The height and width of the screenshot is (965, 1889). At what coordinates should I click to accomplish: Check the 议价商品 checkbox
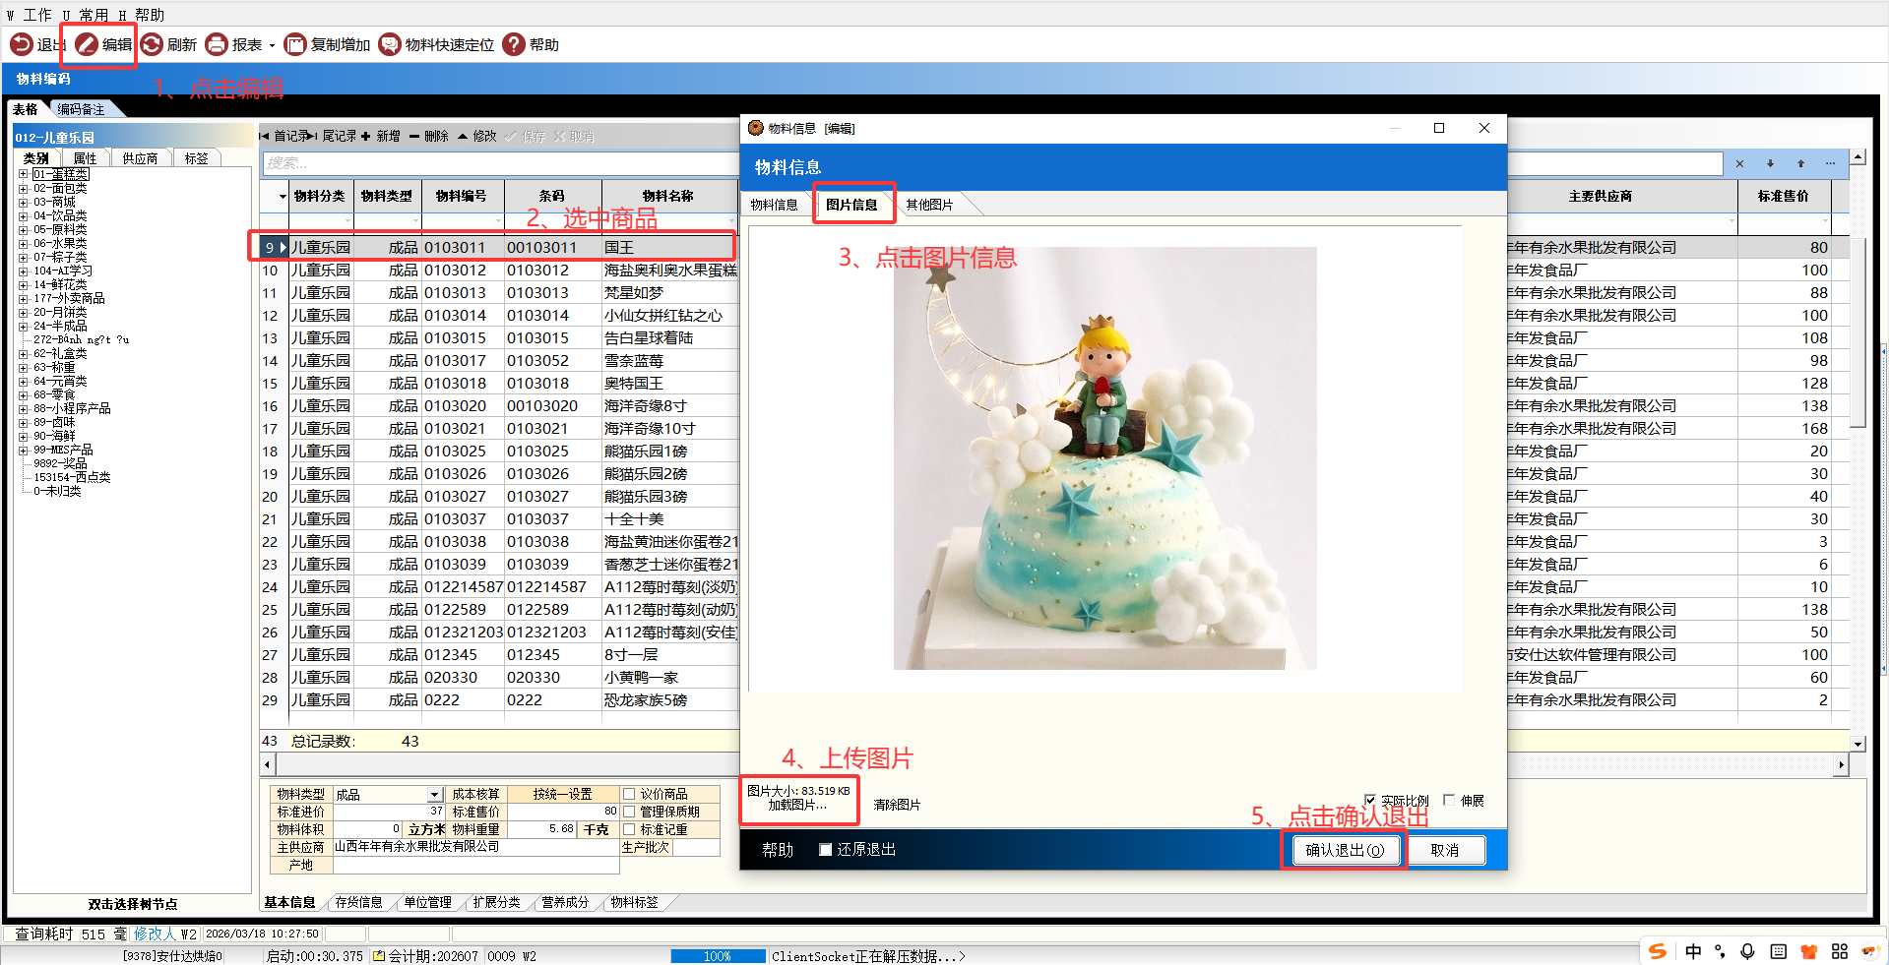628,794
